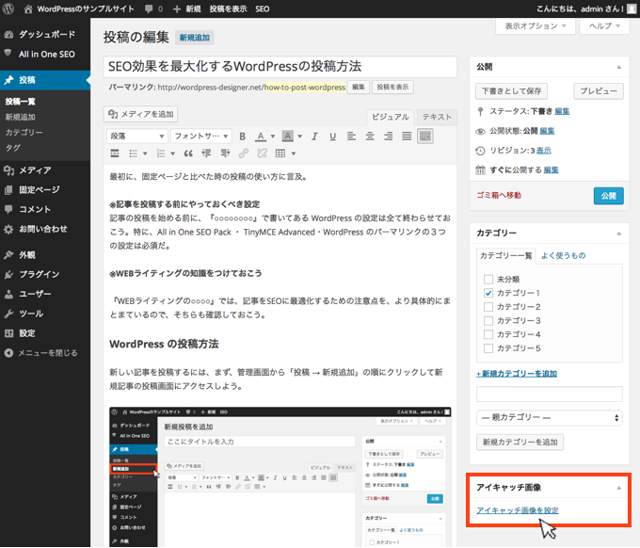This screenshot has width=640, height=548.
Task: Insert link with chain icon
Action: click(x=244, y=153)
